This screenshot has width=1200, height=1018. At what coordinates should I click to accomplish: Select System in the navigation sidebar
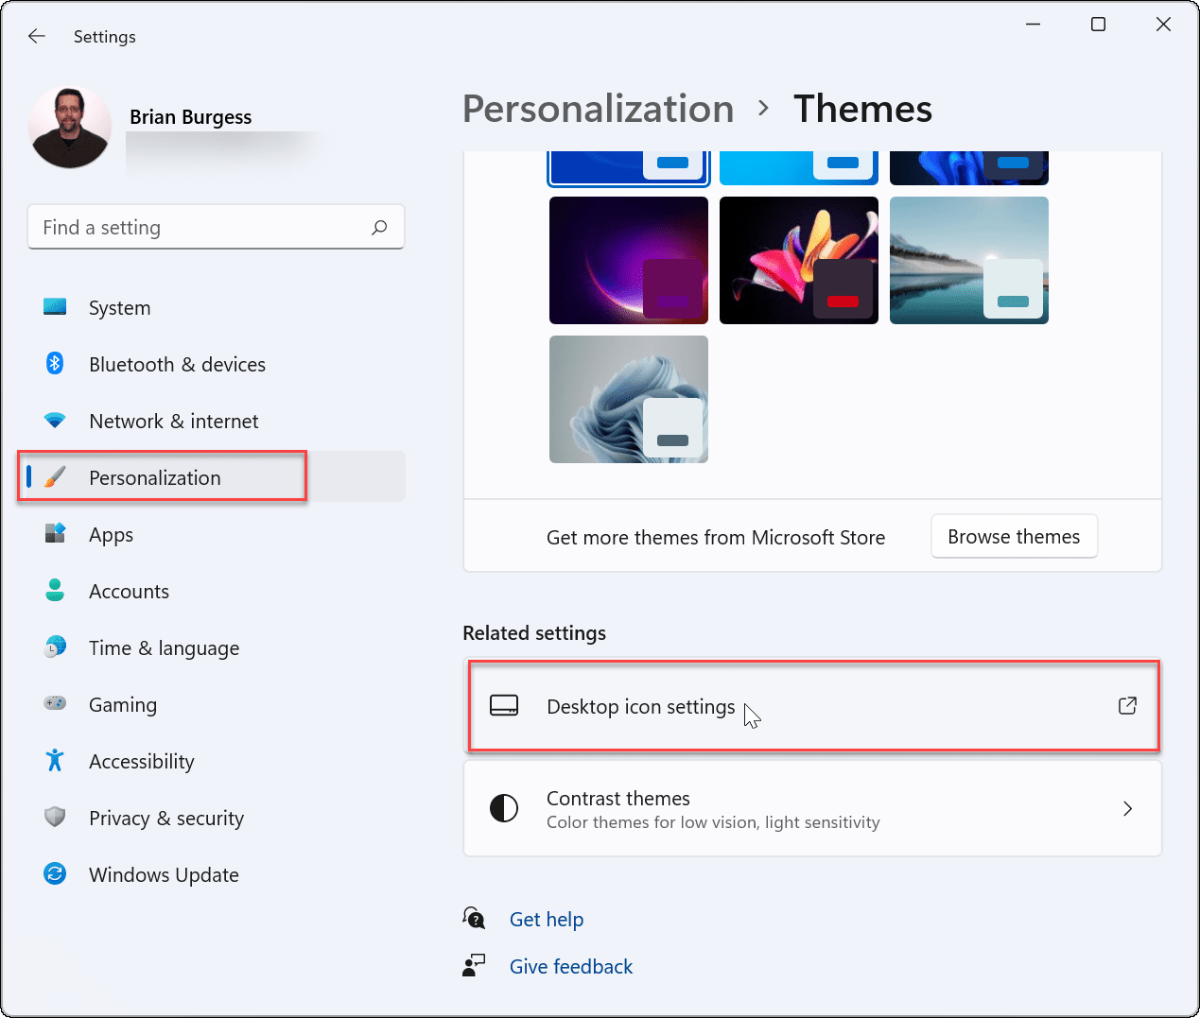119,307
